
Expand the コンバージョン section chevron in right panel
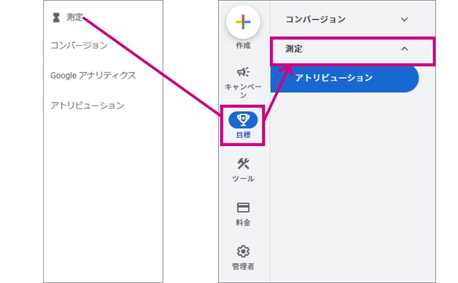pyautogui.click(x=404, y=19)
